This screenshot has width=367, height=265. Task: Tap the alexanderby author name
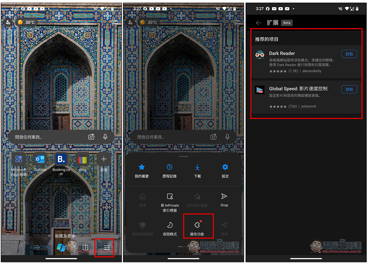(312, 71)
